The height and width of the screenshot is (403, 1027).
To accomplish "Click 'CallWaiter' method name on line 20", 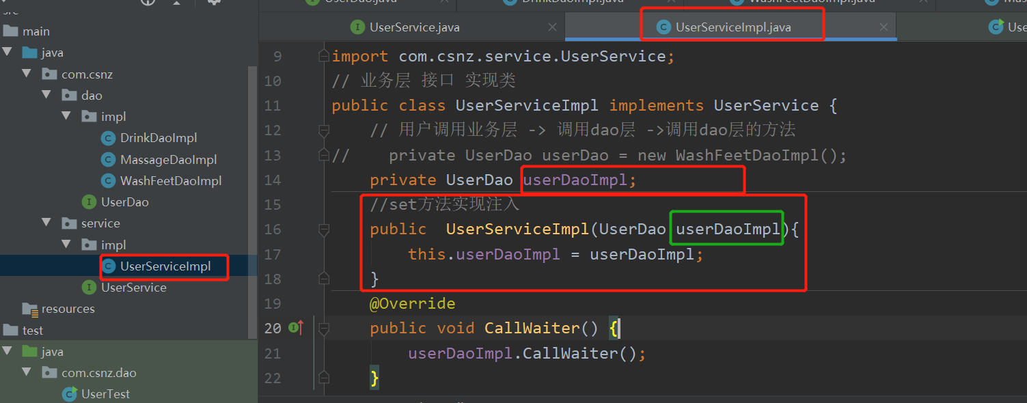I will click(532, 329).
